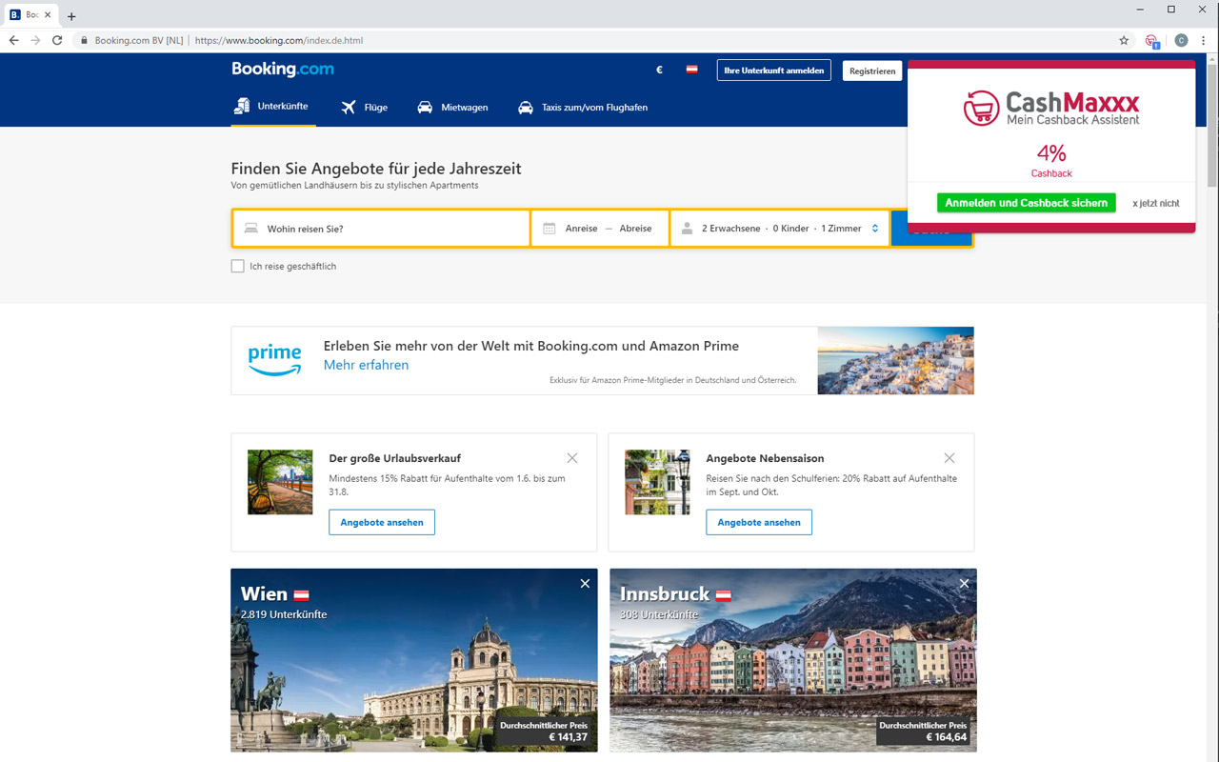Open Chrome three-dot menu
The image size is (1219, 762).
[x=1204, y=40]
